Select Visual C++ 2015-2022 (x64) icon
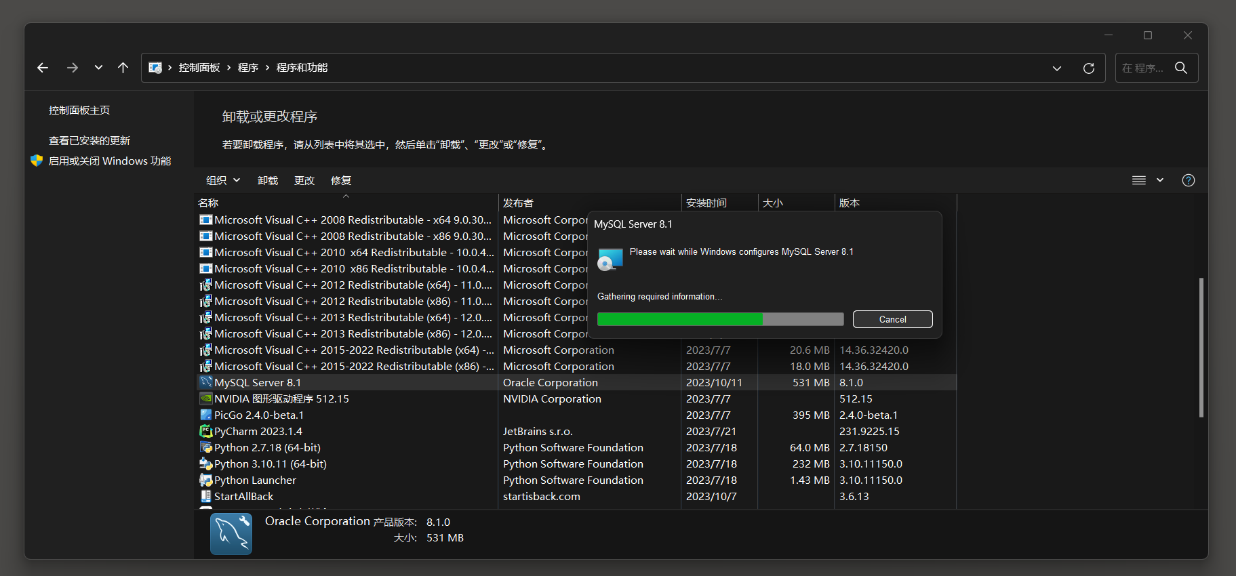 tap(206, 350)
